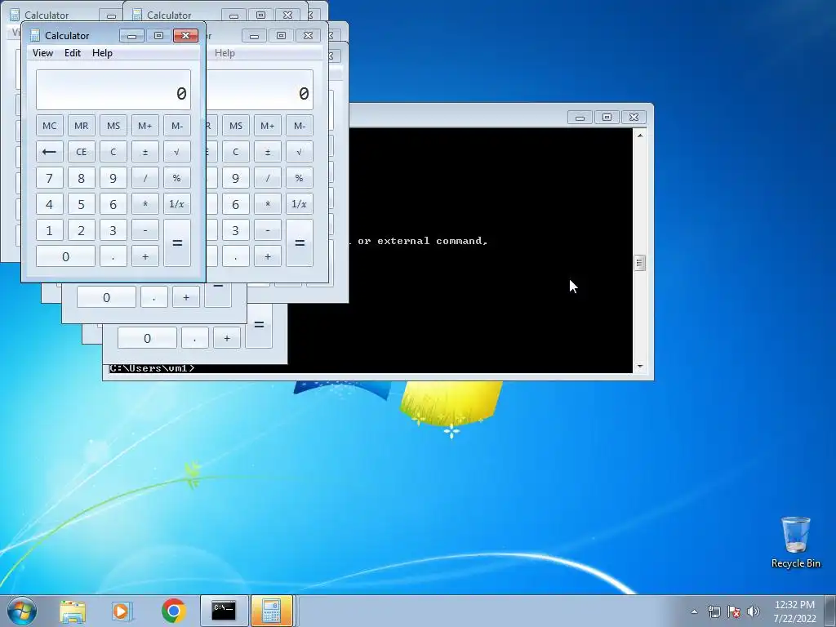This screenshot has width=836, height=627.
Task: Click C:\Users\vm1> prompt line
Action: tap(152, 368)
